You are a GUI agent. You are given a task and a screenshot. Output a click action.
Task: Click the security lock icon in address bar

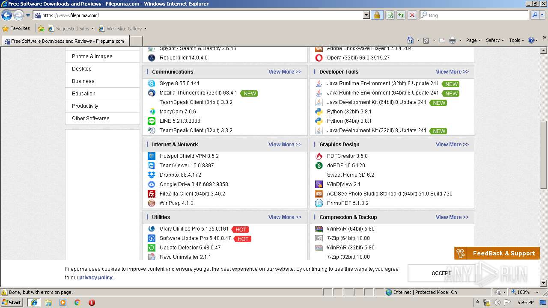(377, 15)
